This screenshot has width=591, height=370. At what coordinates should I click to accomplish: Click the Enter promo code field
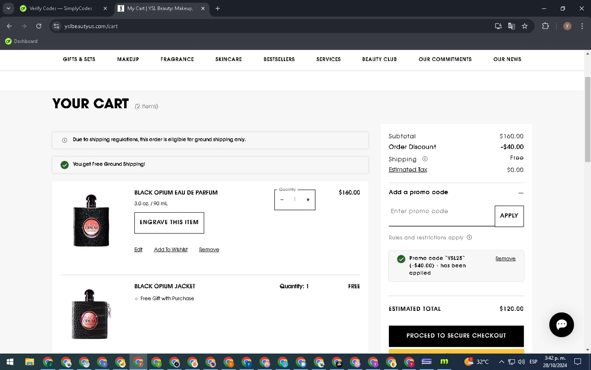(x=441, y=215)
